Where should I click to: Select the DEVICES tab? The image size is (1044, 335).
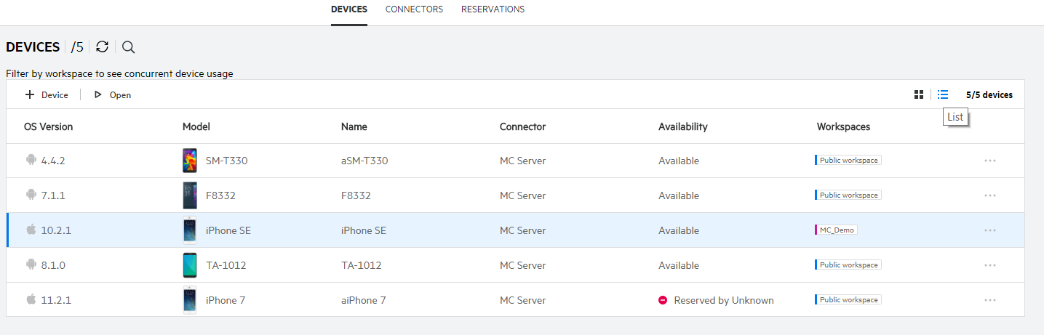coord(348,9)
